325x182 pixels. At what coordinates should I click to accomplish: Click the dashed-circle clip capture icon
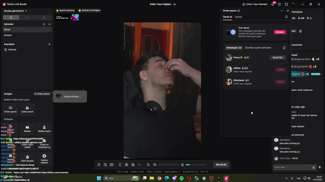click(133, 165)
